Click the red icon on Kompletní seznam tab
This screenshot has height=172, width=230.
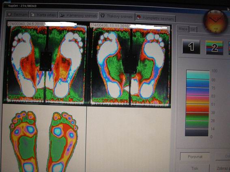tap(139, 17)
